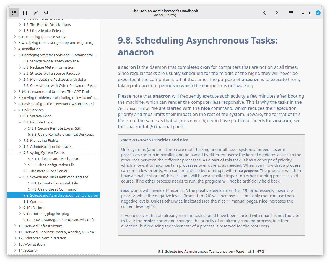This screenshot has height=263, width=330.
Task: Expand 9.3. Managing Rights
Action: (20, 141)
